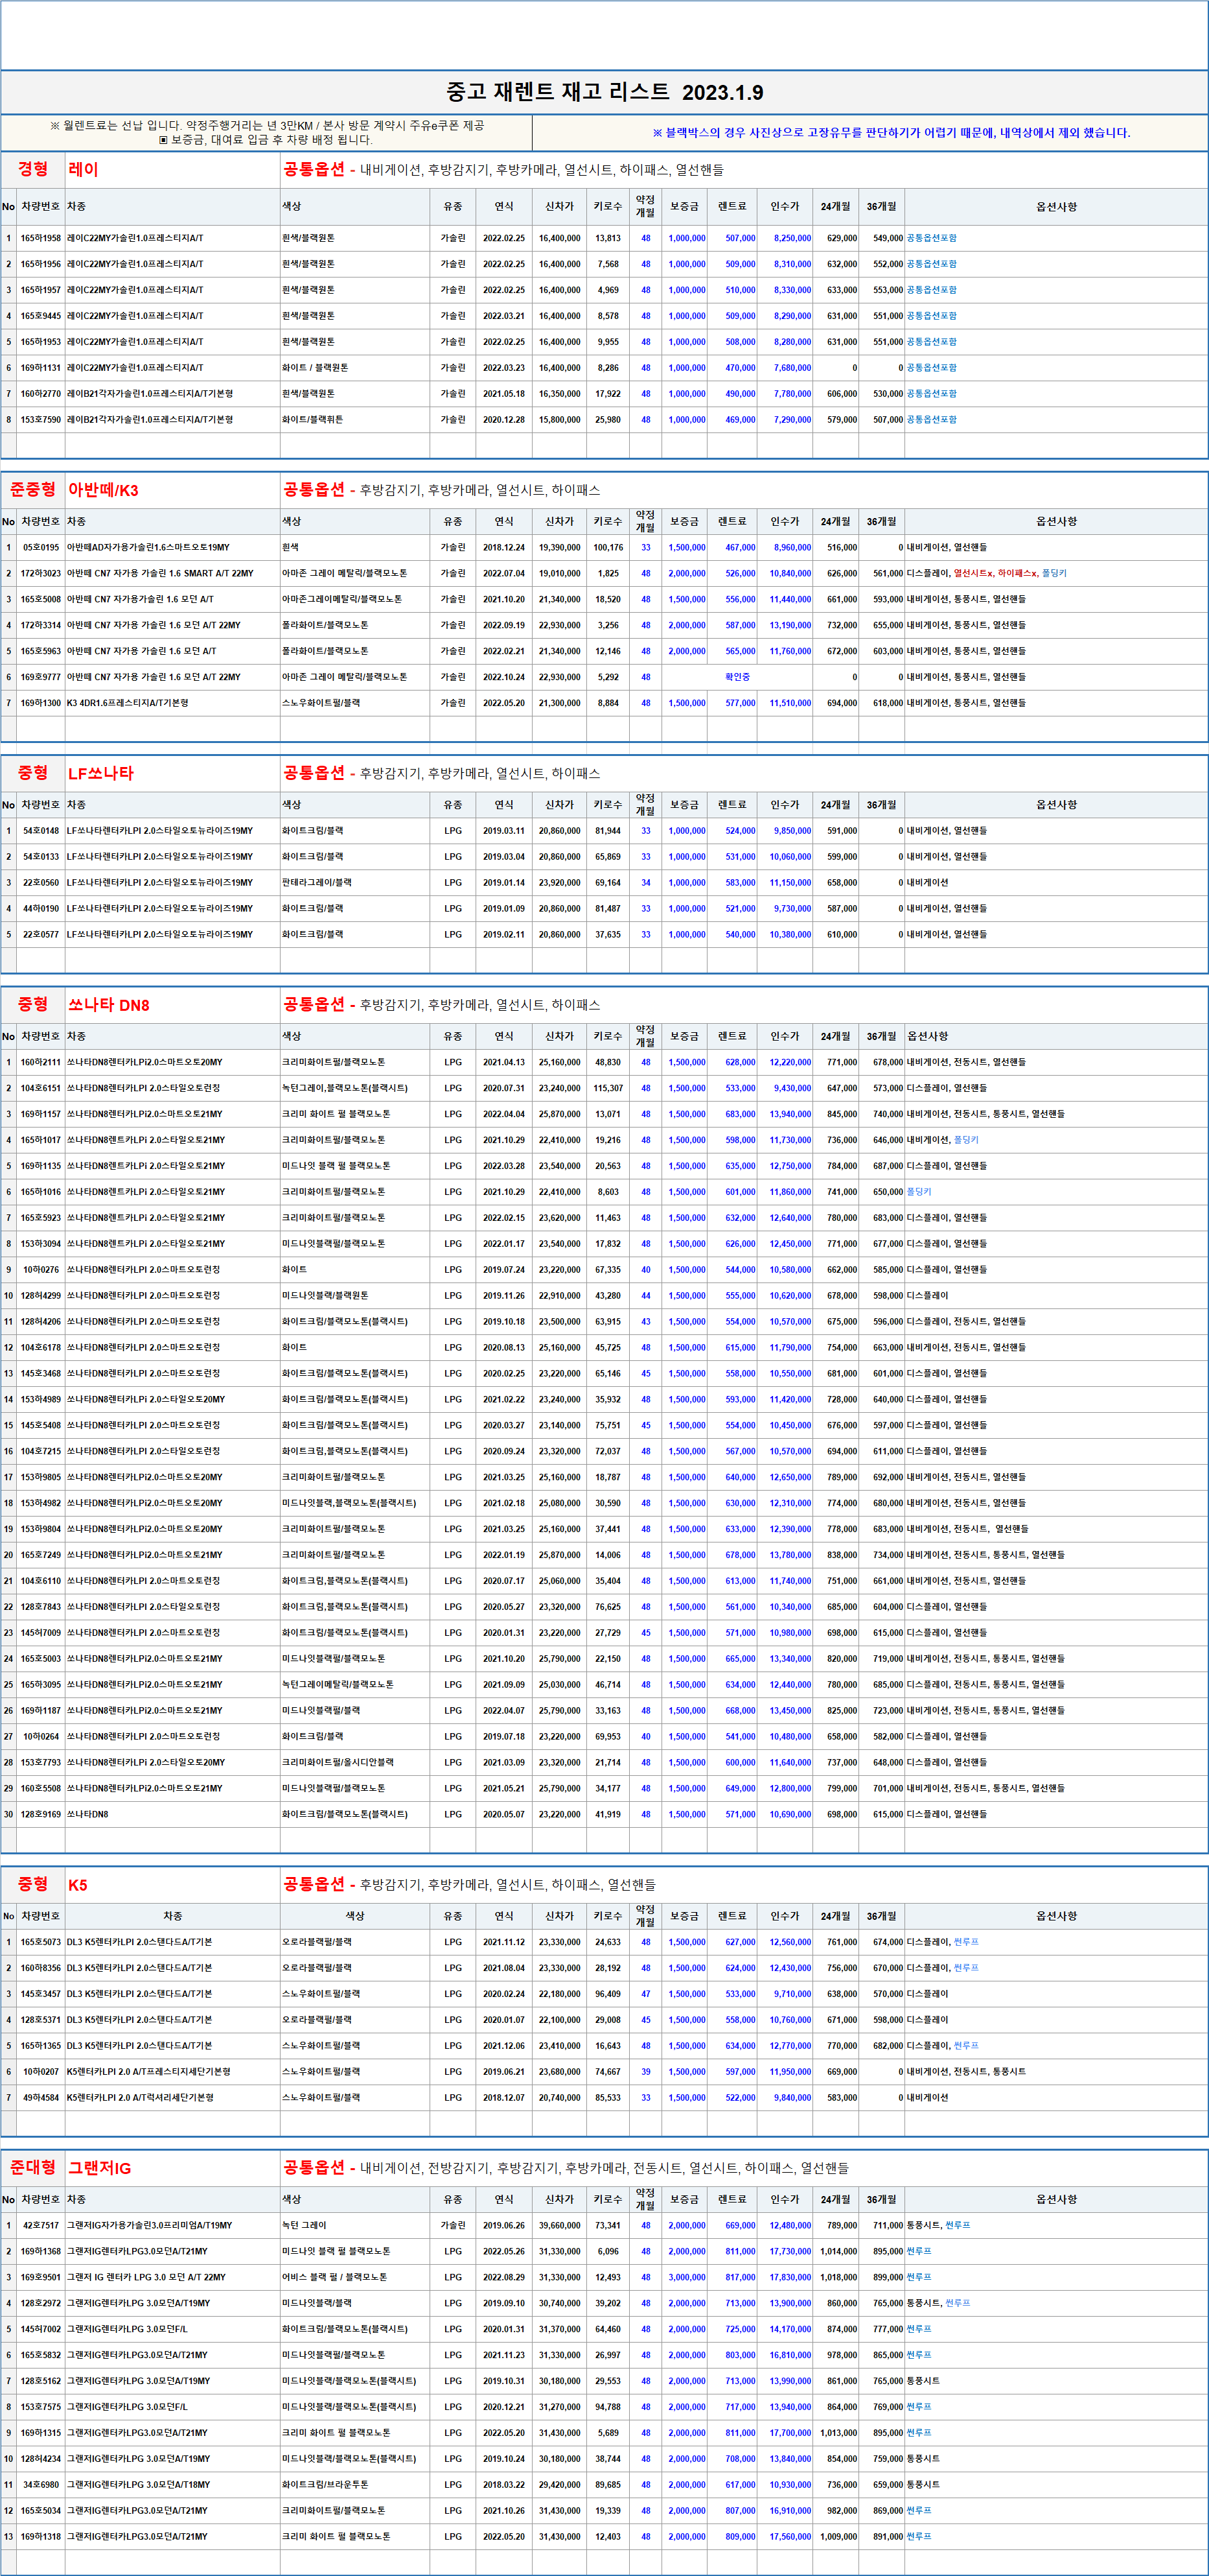Select the red '레이' section heading
This screenshot has height=2576, width=1209.
tap(84, 170)
